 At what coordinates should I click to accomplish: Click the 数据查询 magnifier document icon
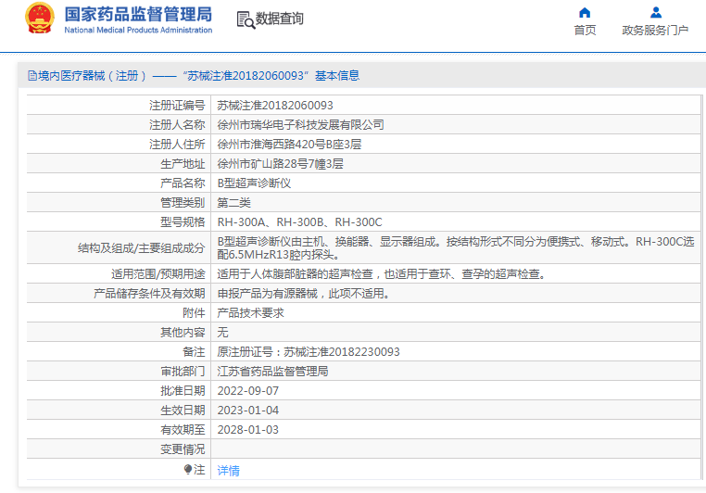245,19
